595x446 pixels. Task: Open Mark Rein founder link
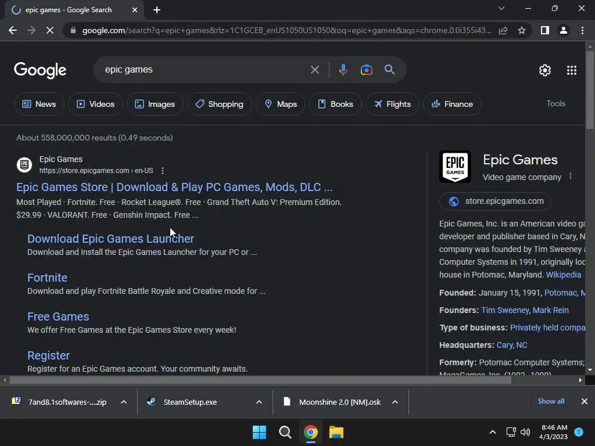(x=551, y=310)
